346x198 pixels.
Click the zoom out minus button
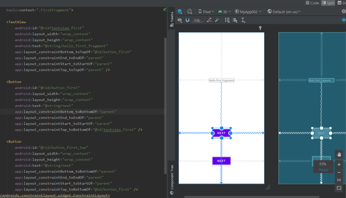pyautogui.click(x=339, y=172)
